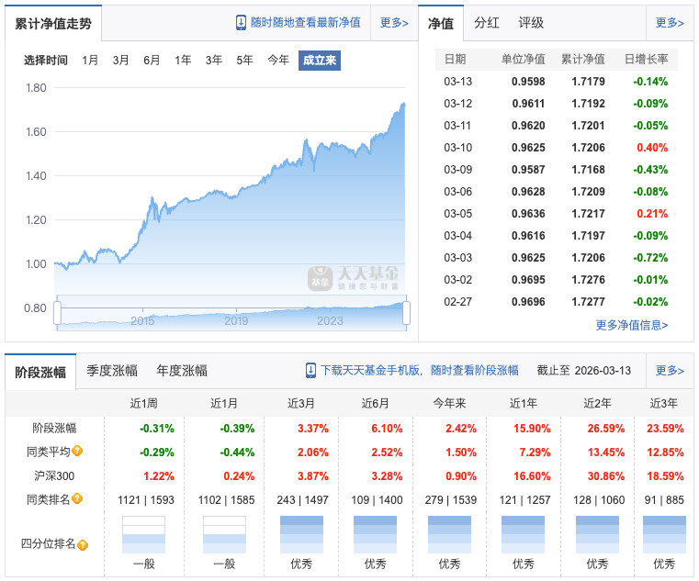Click the 随时随地查看最新净值 link
This screenshot has height=581, width=699.
coord(305,23)
